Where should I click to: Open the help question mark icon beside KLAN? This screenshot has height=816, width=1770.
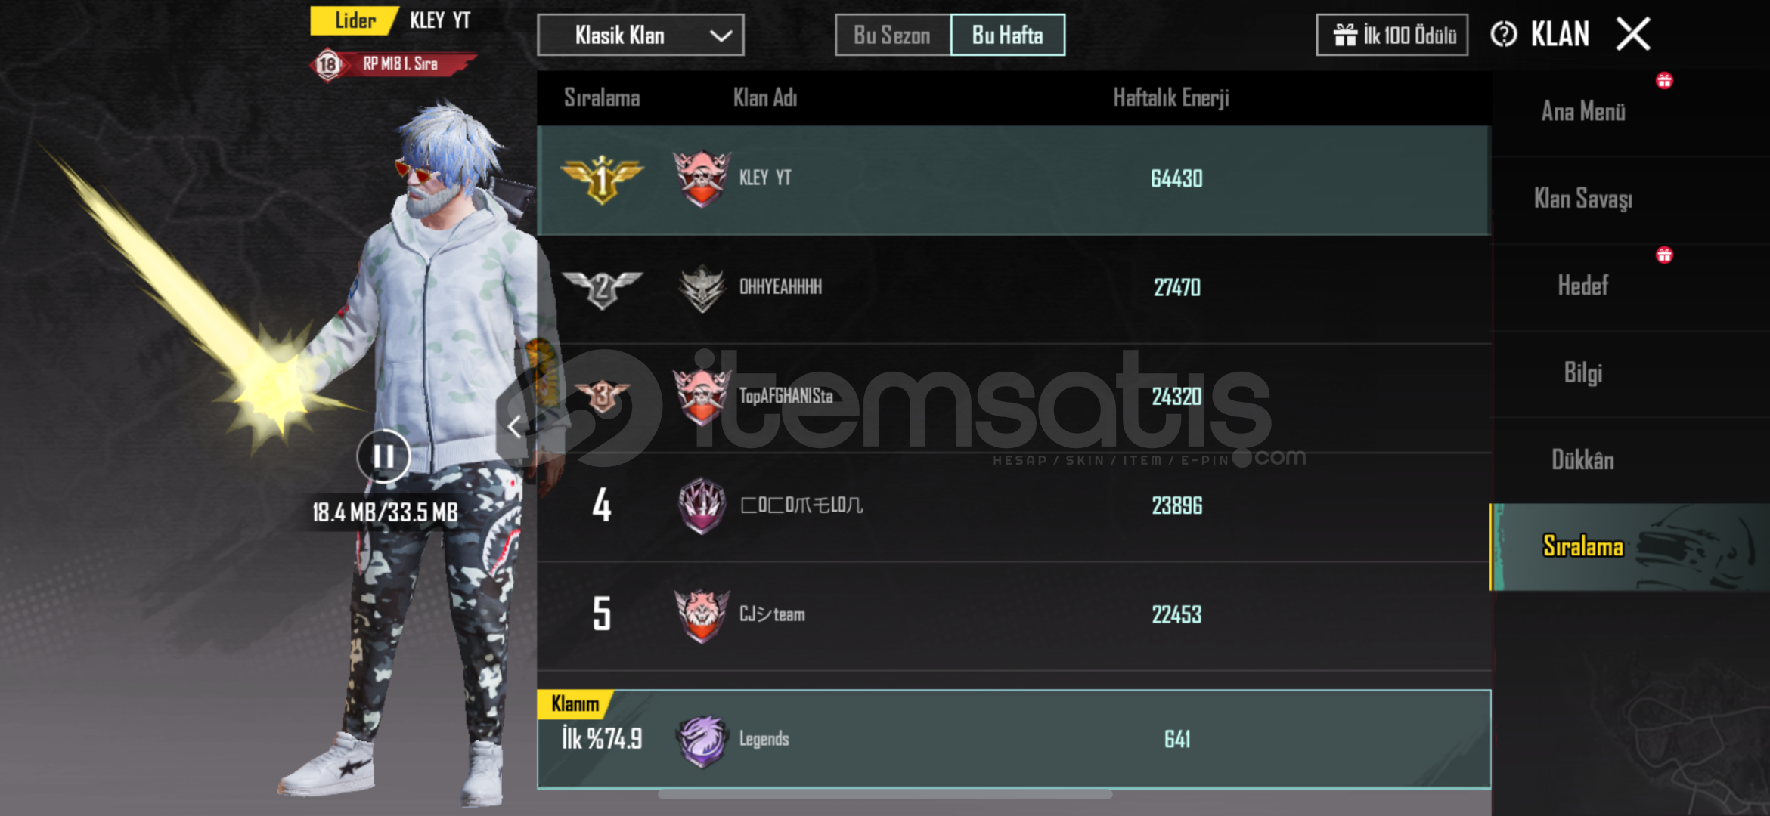point(1503,35)
